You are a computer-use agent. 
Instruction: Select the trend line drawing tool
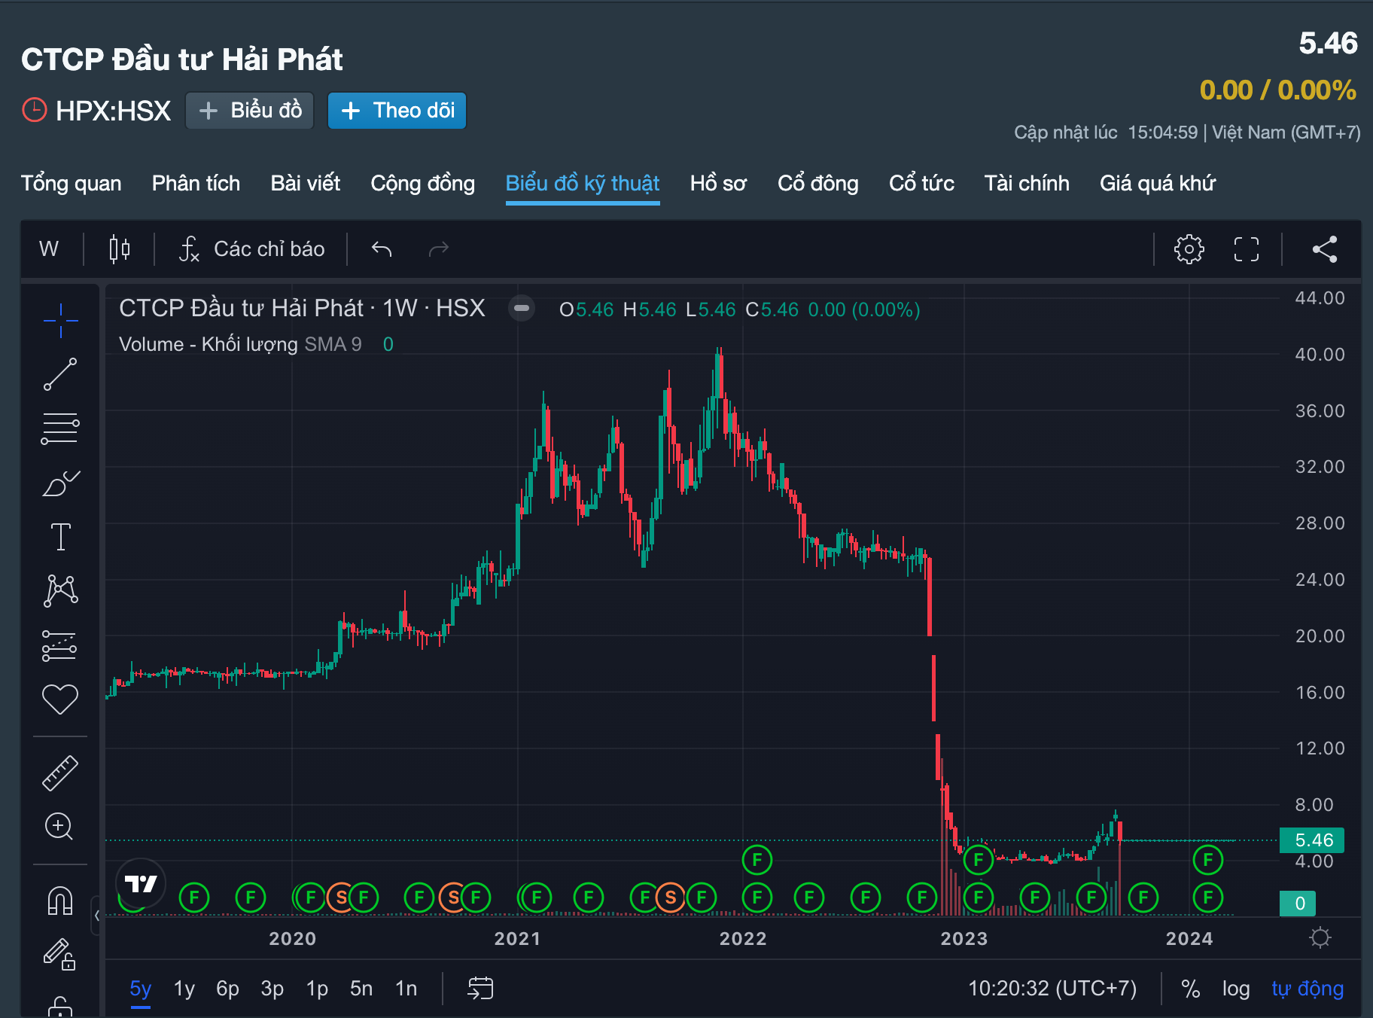(60, 374)
